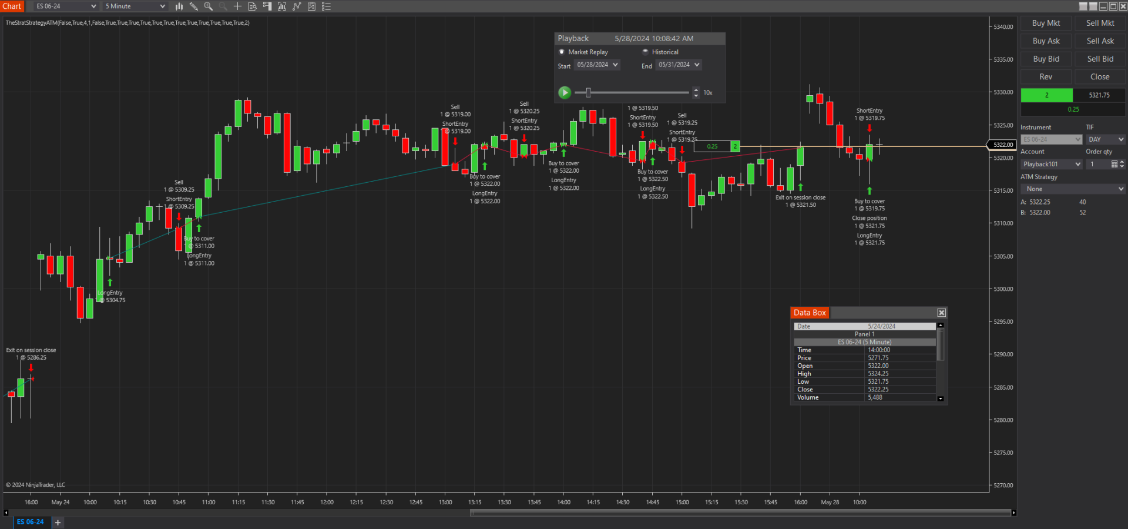Click the Buy Mkt button
Screen dimensions: 1128x529
(x=1046, y=23)
